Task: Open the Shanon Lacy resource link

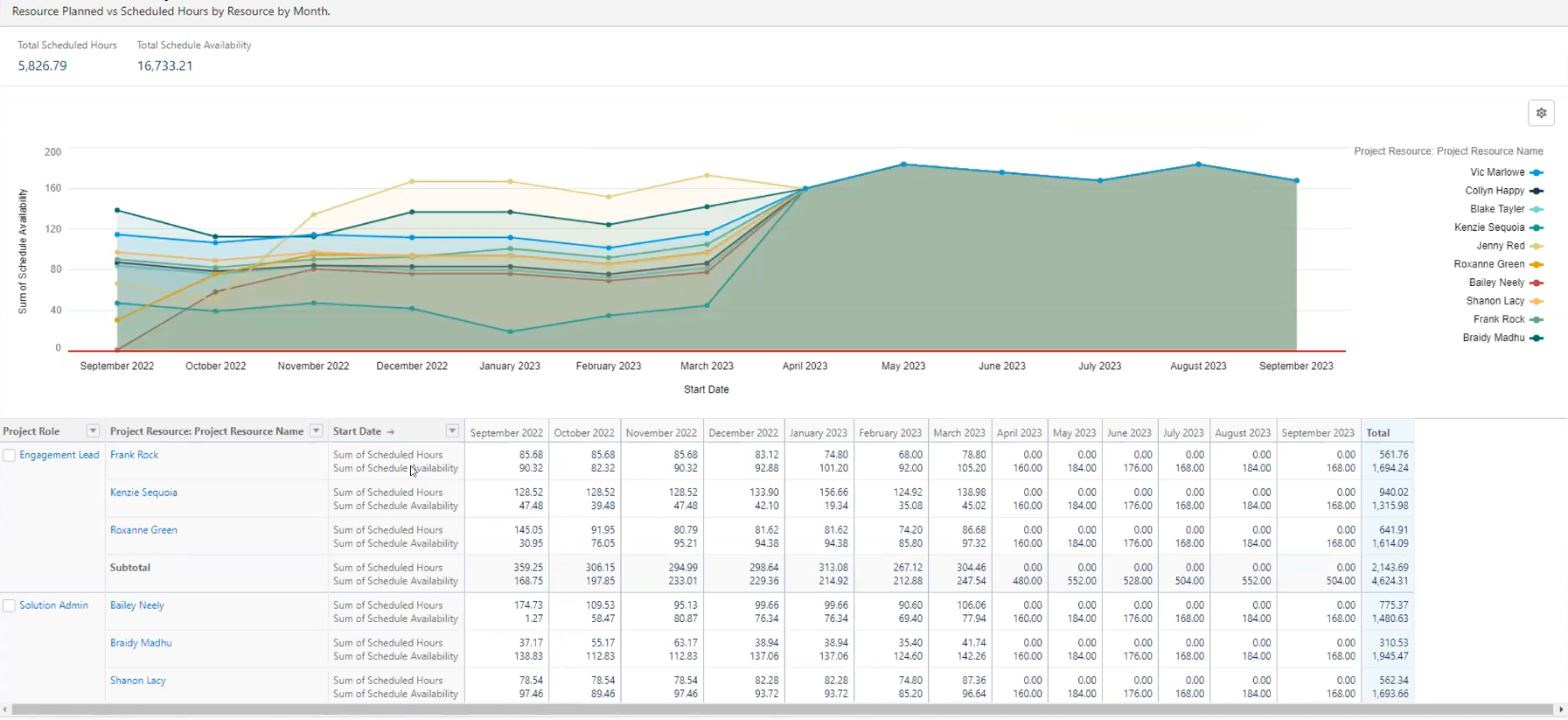Action: coord(138,681)
